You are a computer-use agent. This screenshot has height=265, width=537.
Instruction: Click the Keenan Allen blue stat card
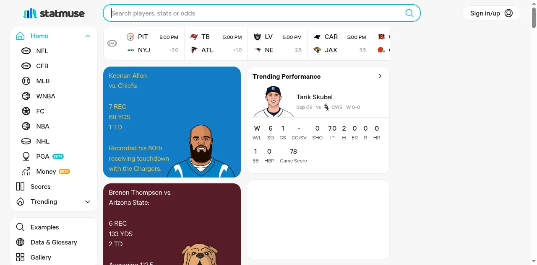coord(172,122)
